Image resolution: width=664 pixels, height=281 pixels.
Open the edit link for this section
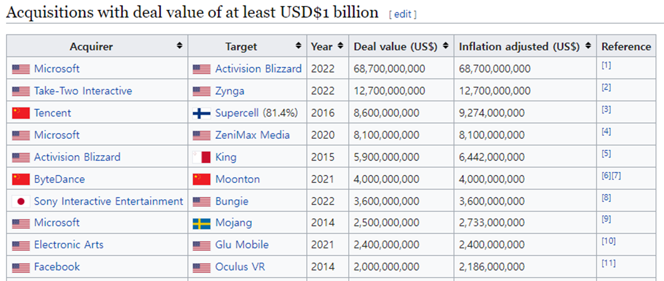tap(403, 14)
